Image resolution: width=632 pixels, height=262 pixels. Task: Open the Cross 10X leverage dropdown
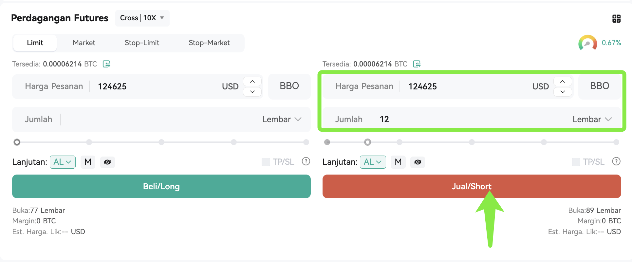(142, 18)
